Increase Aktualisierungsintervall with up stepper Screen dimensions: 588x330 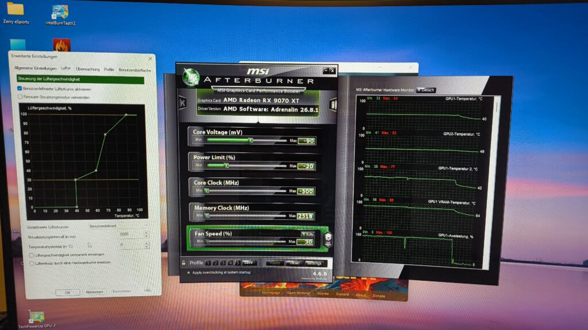(146, 233)
